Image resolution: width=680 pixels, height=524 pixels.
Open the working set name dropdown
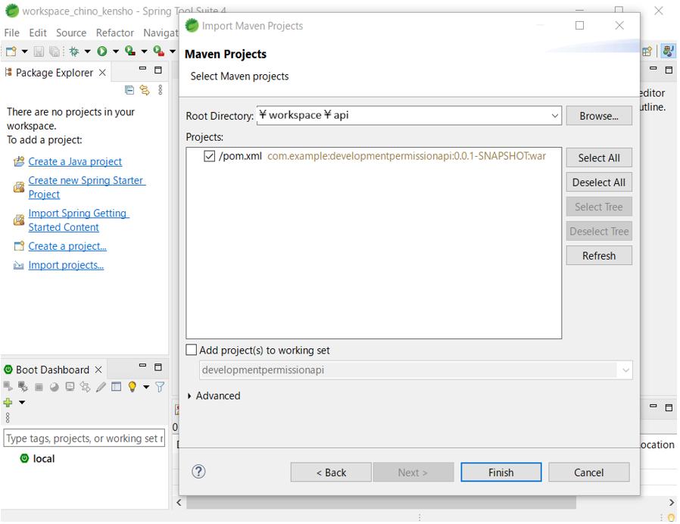[x=625, y=370]
